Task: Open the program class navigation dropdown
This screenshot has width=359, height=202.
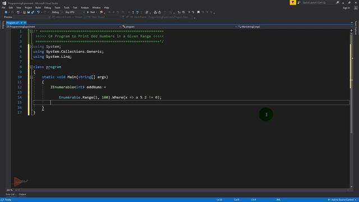Action: tap(179, 27)
